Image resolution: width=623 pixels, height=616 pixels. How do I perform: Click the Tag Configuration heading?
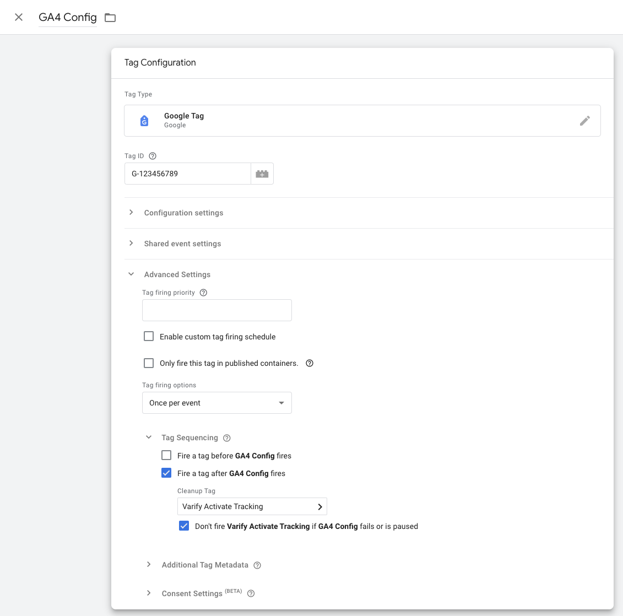pos(160,62)
